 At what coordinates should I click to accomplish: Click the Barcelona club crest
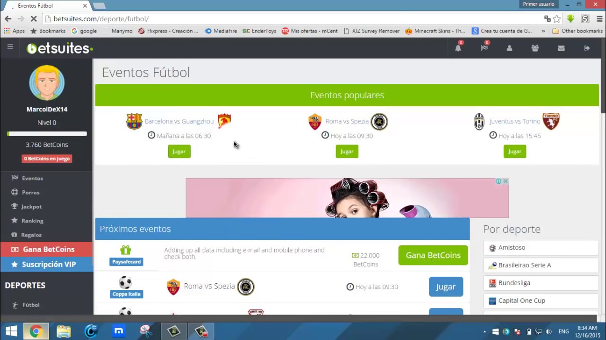tap(134, 121)
